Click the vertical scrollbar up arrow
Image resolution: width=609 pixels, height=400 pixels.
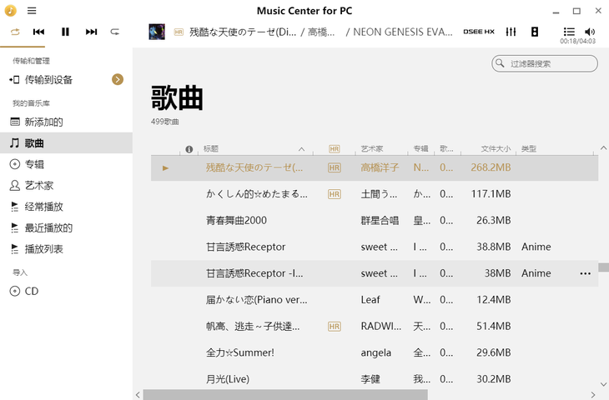click(x=603, y=147)
